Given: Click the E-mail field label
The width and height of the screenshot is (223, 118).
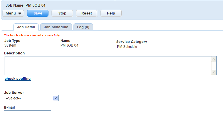Looking at the screenshot, I should (9, 107).
